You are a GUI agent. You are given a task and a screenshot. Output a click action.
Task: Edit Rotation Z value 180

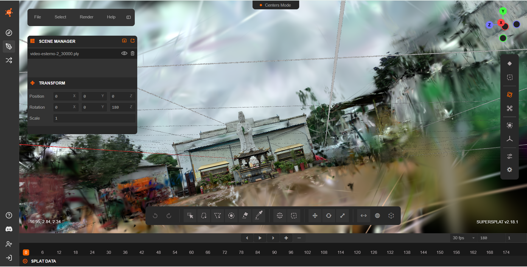[x=122, y=107]
